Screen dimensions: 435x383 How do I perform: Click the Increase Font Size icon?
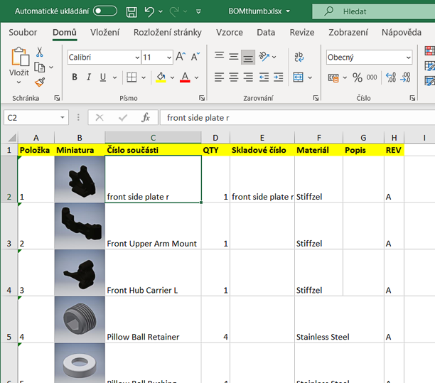[x=181, y=57]
